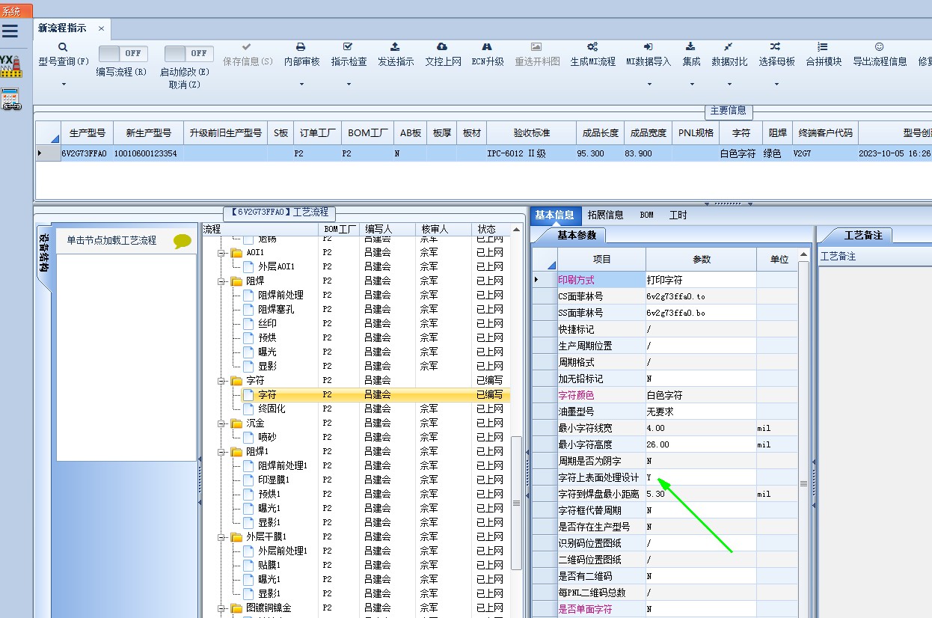Switch to the 工时 tab
Image resolution: width=932 pixels, height=618 pixels.
tap(678, 215)
